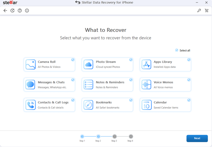Click the Notes & Reminders list icon

point(88,85)
